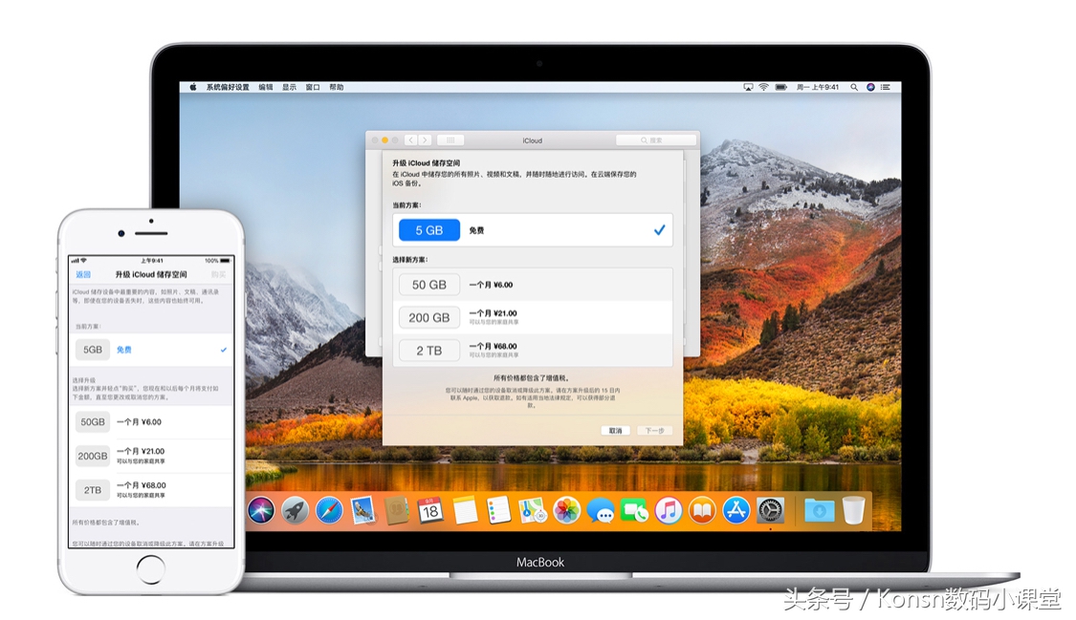Open Mail stamp icon in Dock
Screen dimensions: 1076x620
tap(363, 510)
